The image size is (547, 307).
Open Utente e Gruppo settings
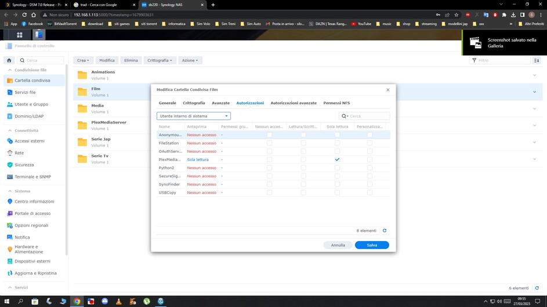pos(34,104)
